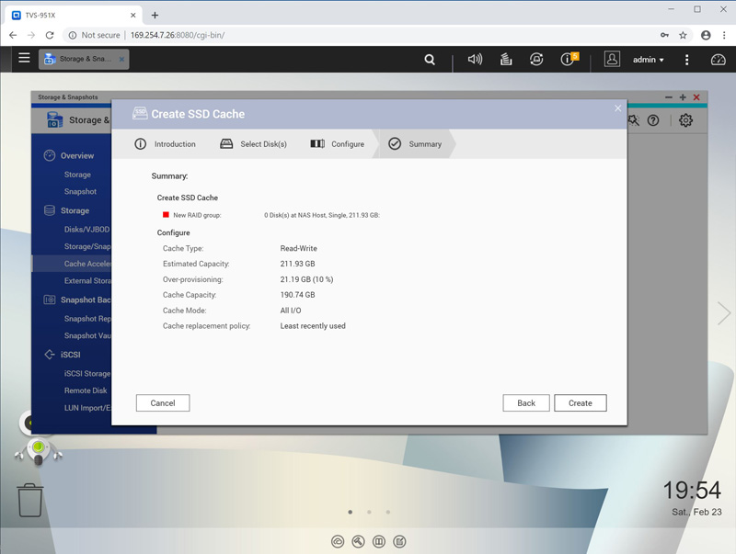Click the search magnifier in QTS top bar
The width and height of the screenshot is (736, 554).
pyautogui.click(x=430, y=60)
